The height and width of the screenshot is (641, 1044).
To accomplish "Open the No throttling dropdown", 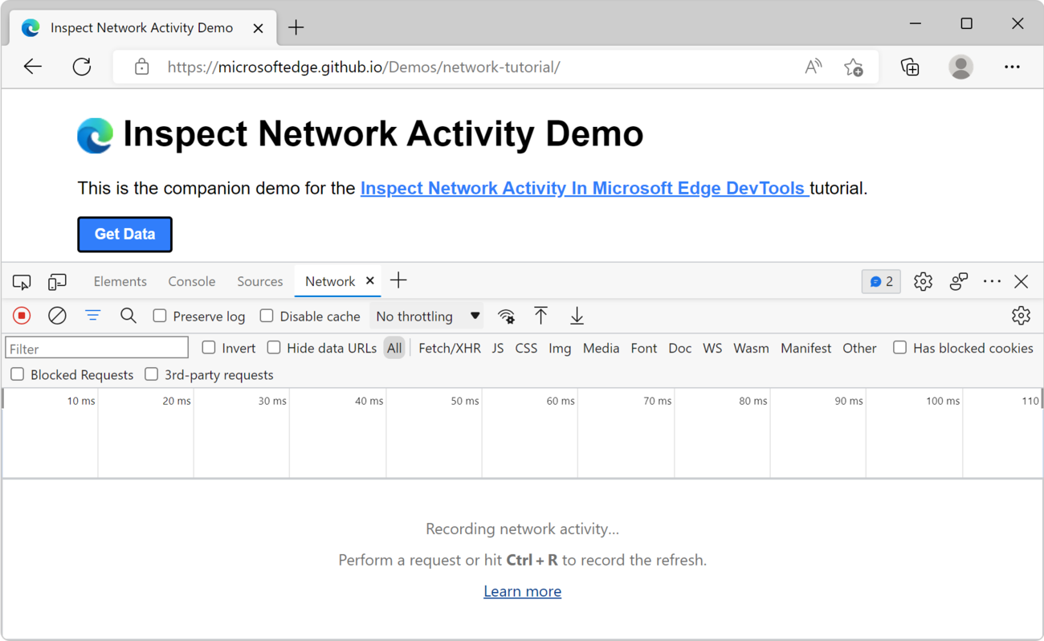I will pos(426,316).
